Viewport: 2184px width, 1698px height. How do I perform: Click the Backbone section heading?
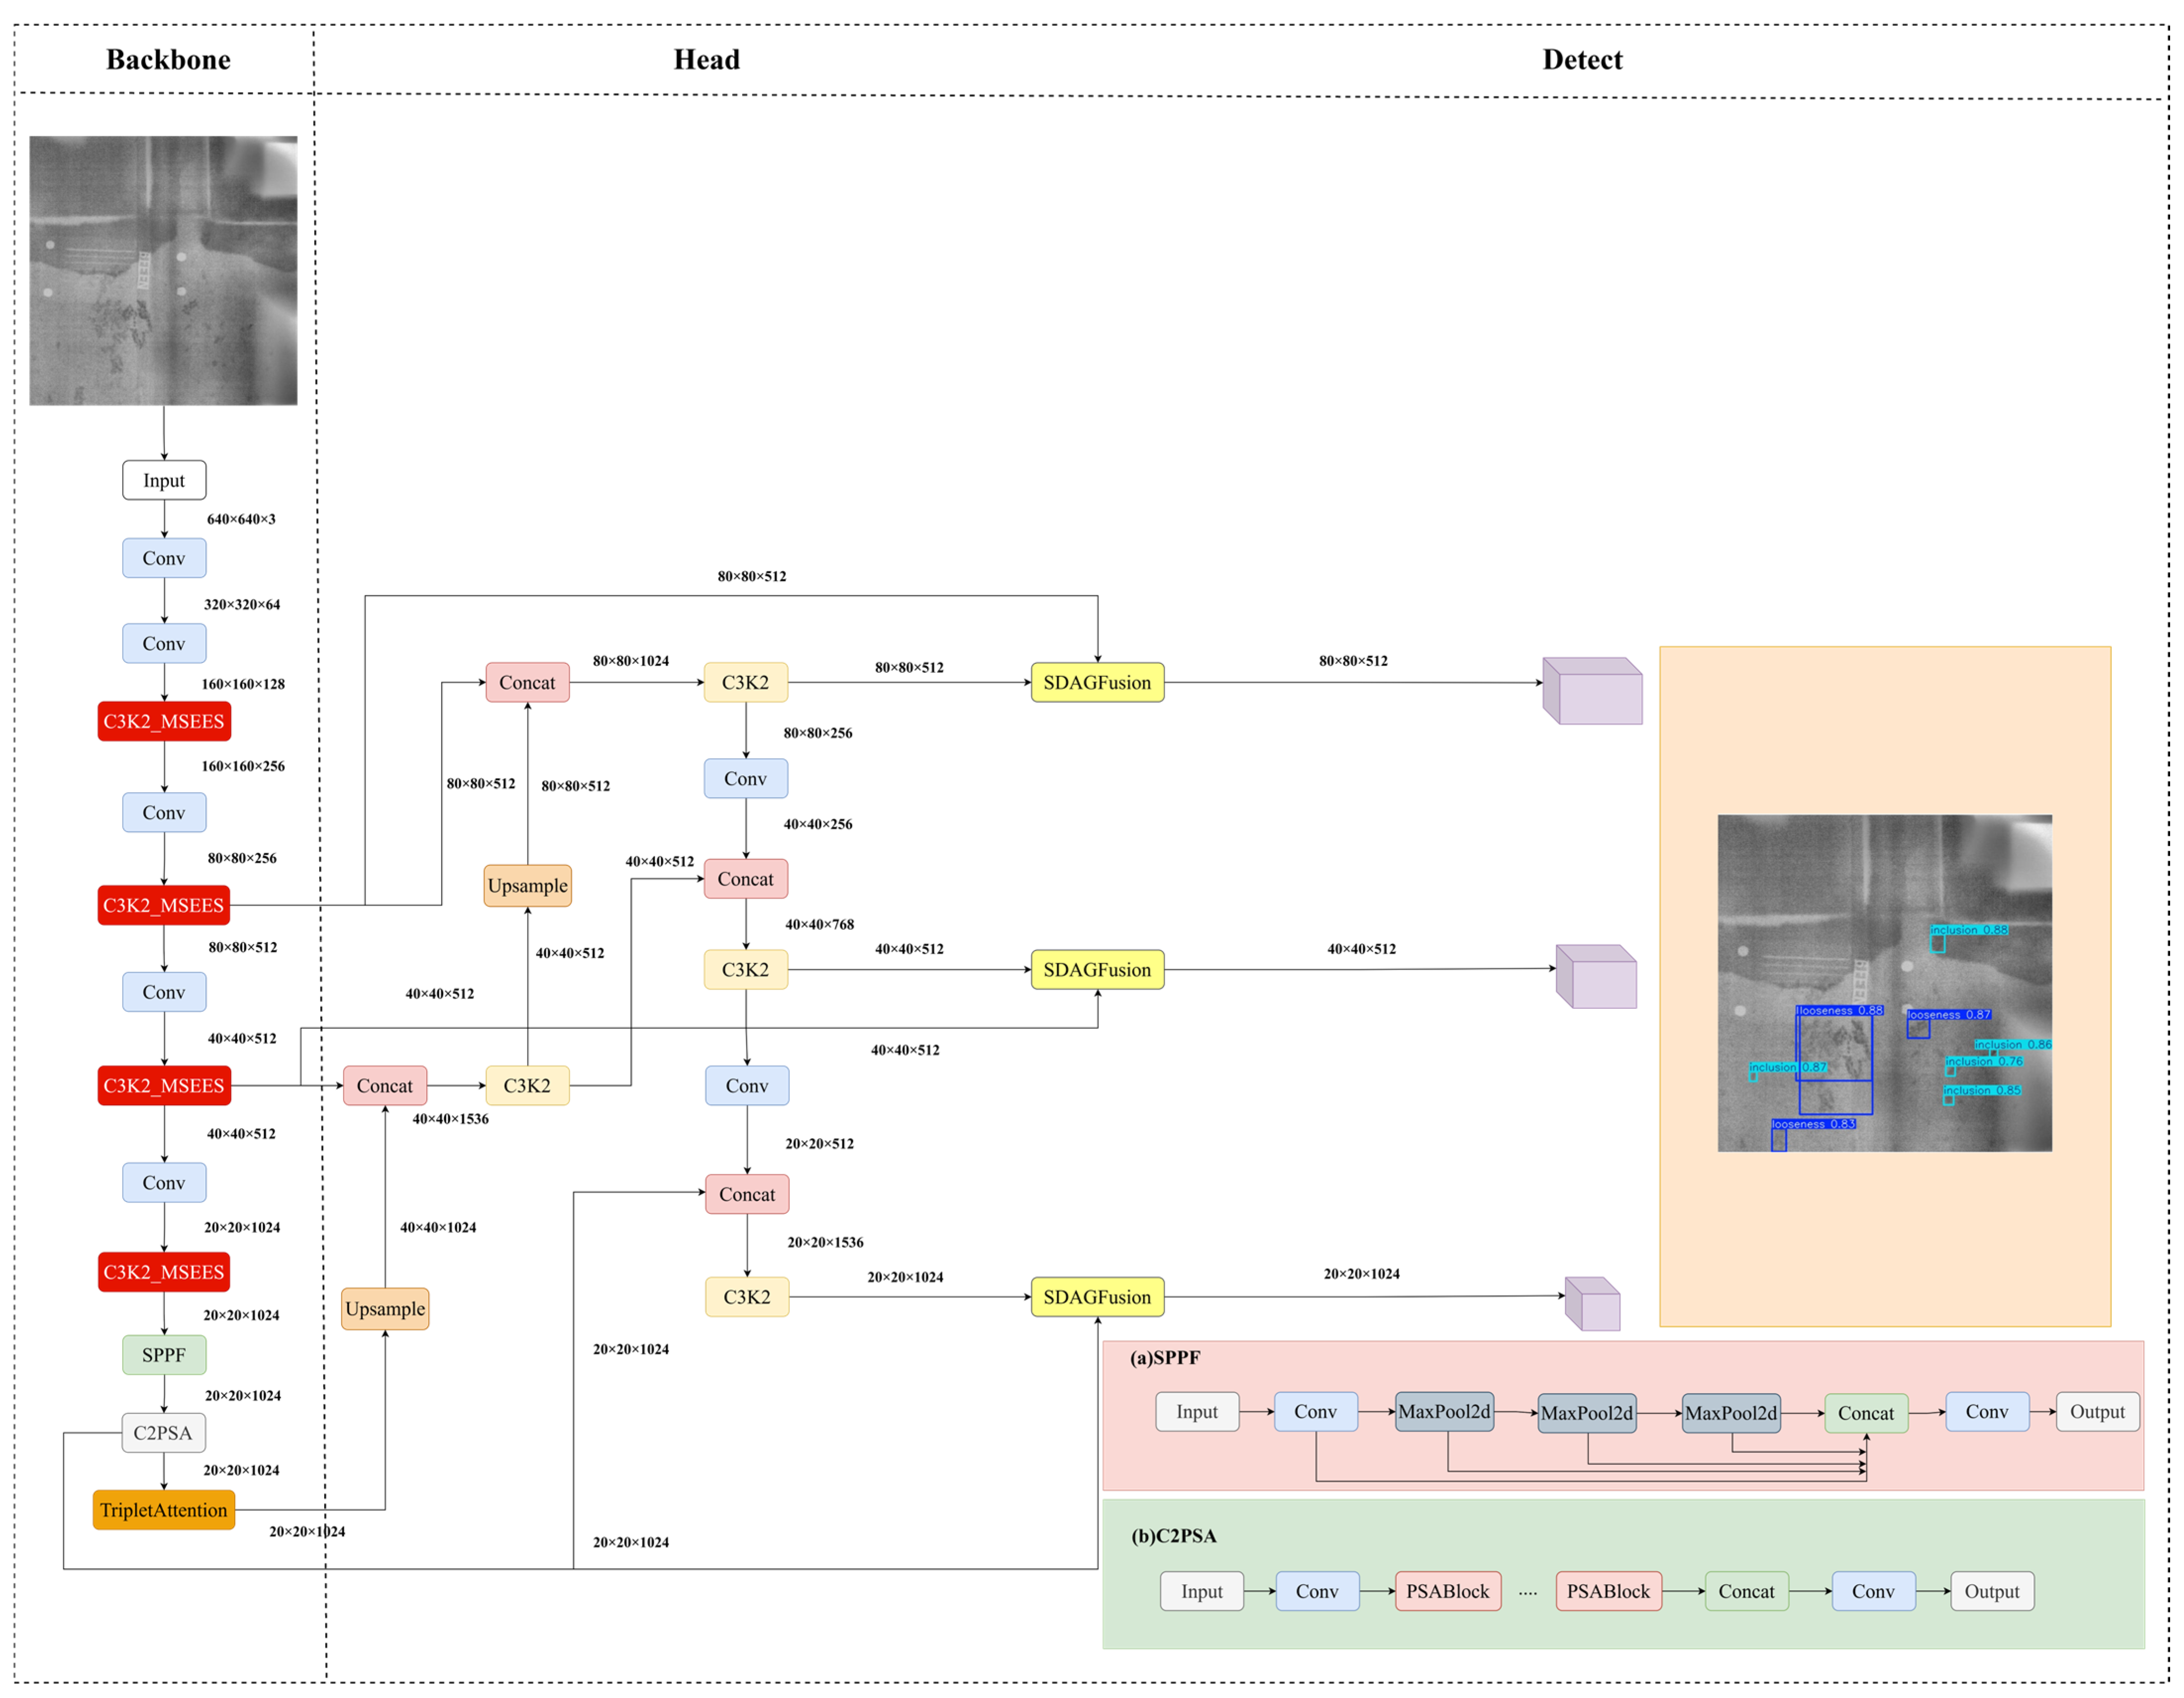168,60
